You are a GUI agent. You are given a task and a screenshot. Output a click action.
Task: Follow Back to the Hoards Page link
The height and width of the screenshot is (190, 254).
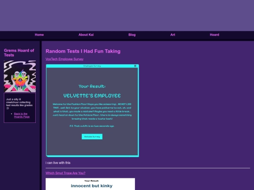pyautogui.click(x=22, y=115)
